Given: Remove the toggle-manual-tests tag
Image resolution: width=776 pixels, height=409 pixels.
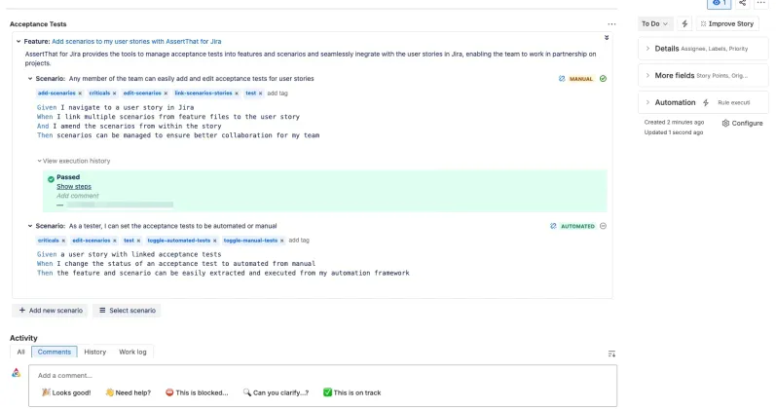Looking at the screenshot, I should pyautogui.click(x=282, y=241).
